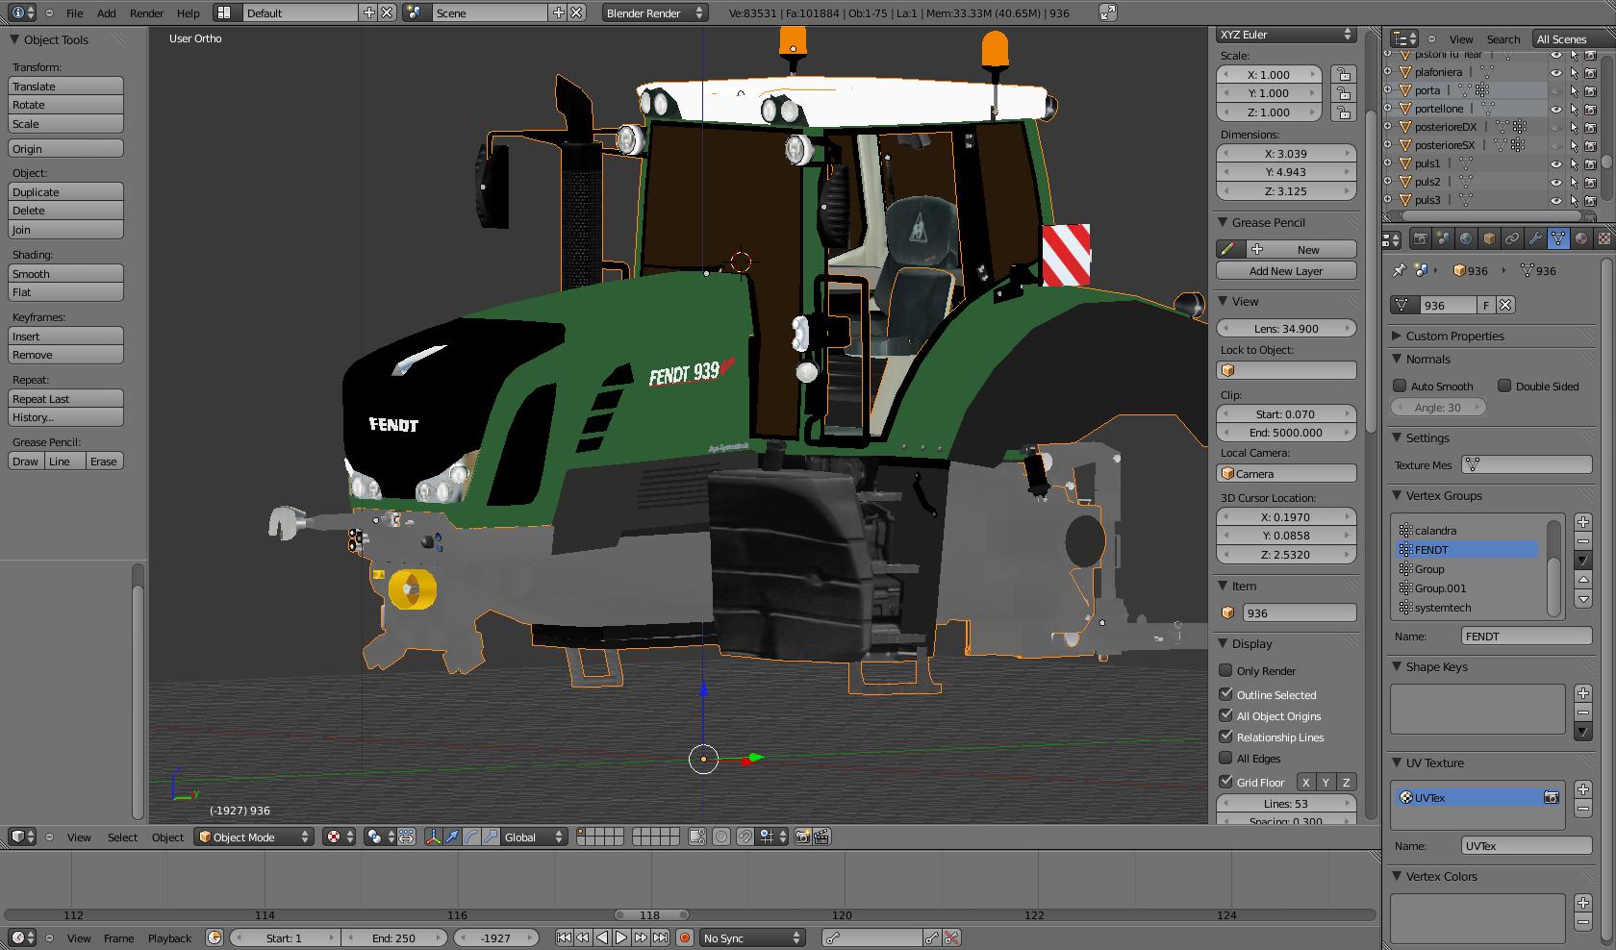
Task: Open the Render properties tab (camera icon)
Action: click(x=1420, y=238)
